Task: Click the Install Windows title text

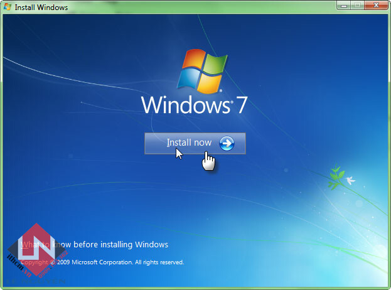Action: point(41,8)
